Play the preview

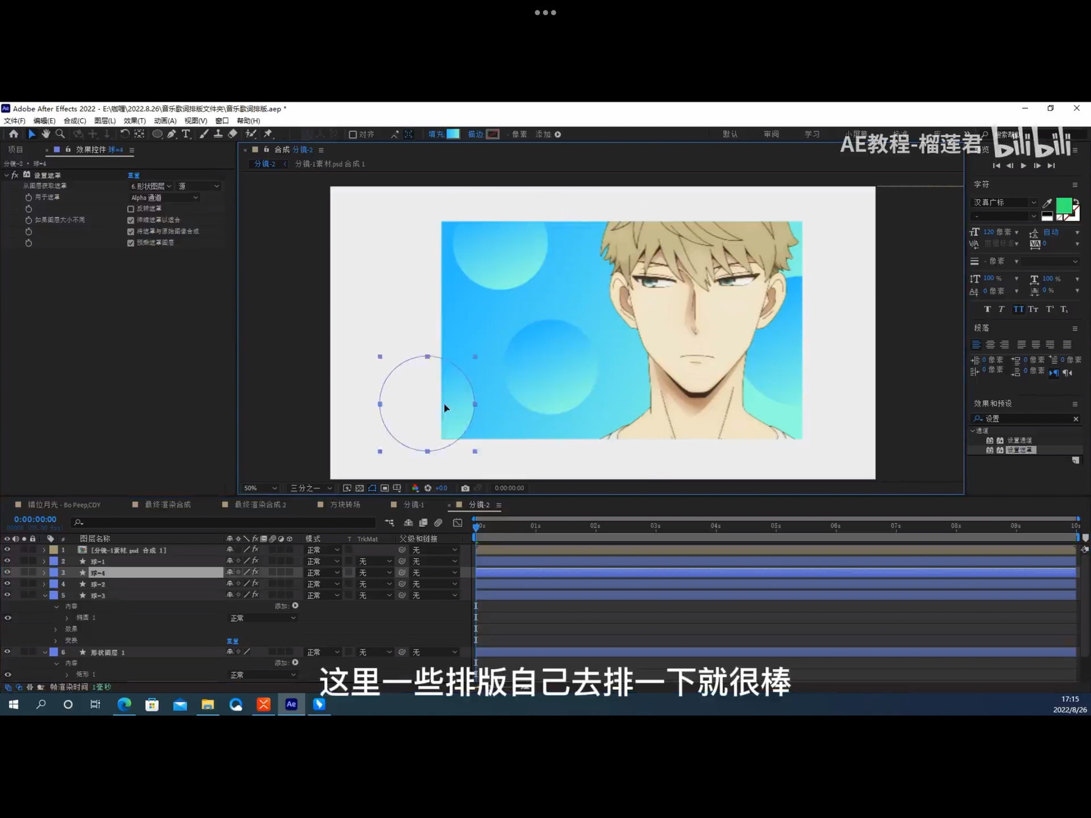1023,166
